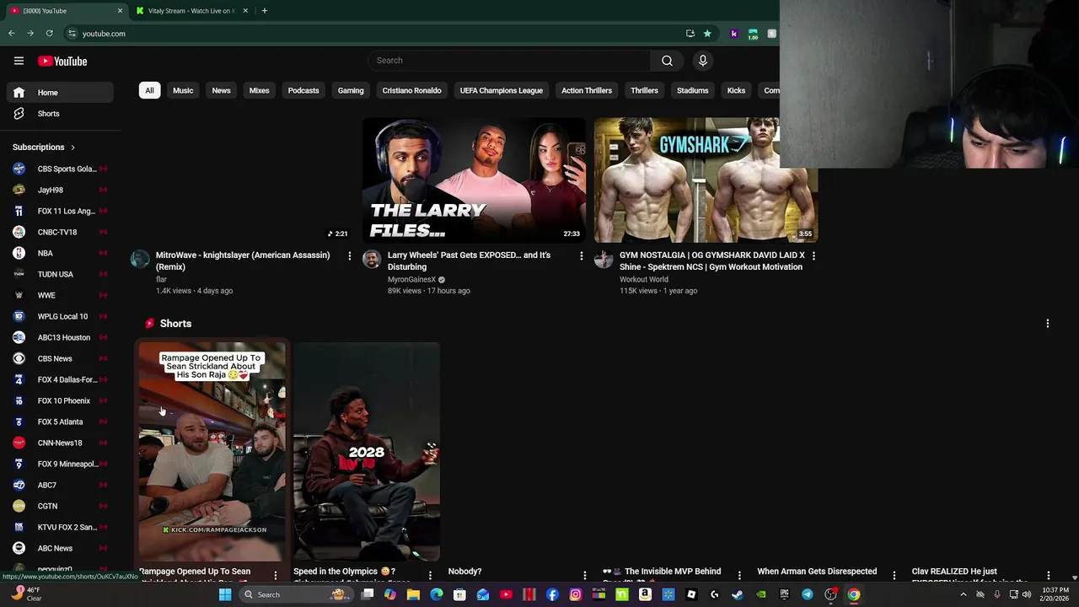Open Home in the sidebar
The height and width of the screenshot is (607, 1079).
point(60,93)
